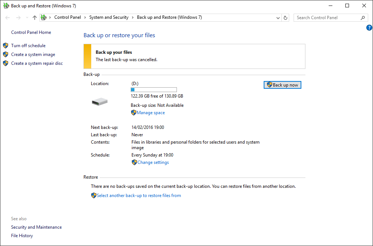Expand the chevron after Control Panel breadcrumb
The height and width of the screenshot is (246, 373).
click(x=85, y=17)
